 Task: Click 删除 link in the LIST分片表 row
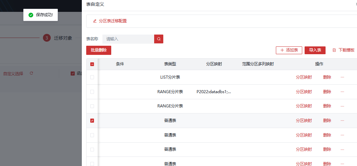click(327, 77)
